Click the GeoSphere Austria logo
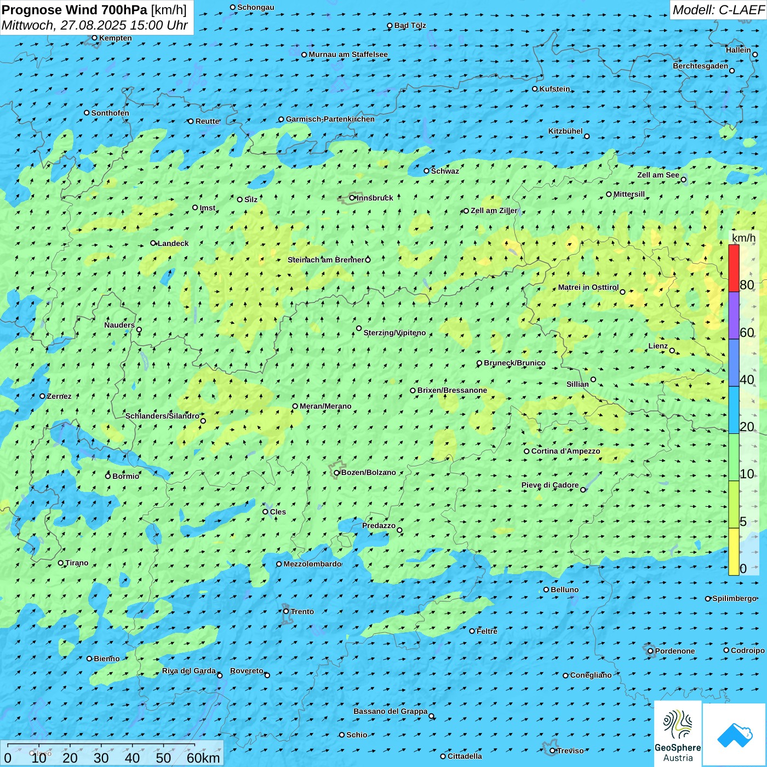Screen dimensions: 767x767 pyautogui.click(x=678, y=733)
